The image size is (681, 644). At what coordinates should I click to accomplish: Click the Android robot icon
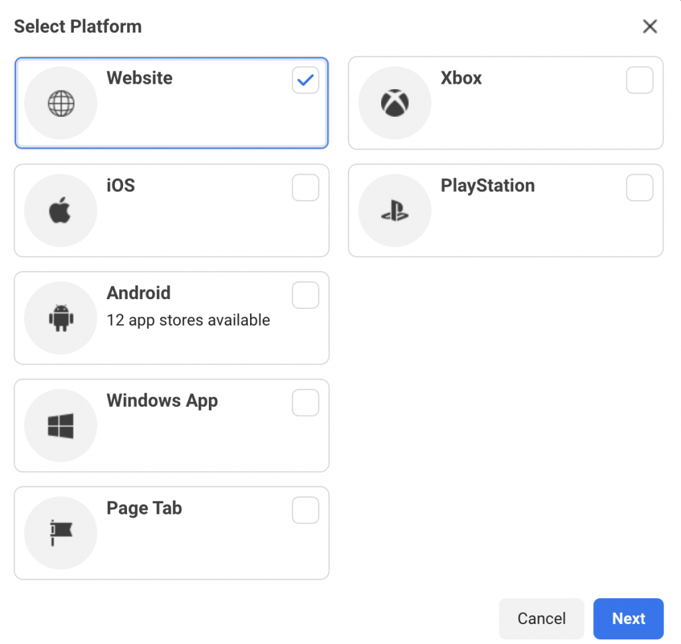61,318
